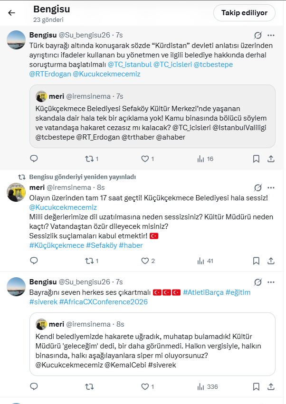Open more options on third post
The width and height of the screenshot is (286, 404).
point(271,282)
